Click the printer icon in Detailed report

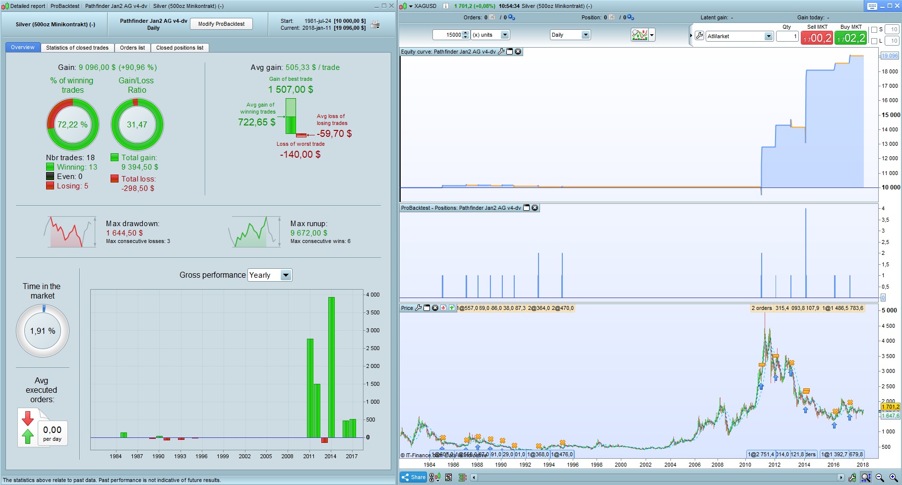tap(375, 24)
